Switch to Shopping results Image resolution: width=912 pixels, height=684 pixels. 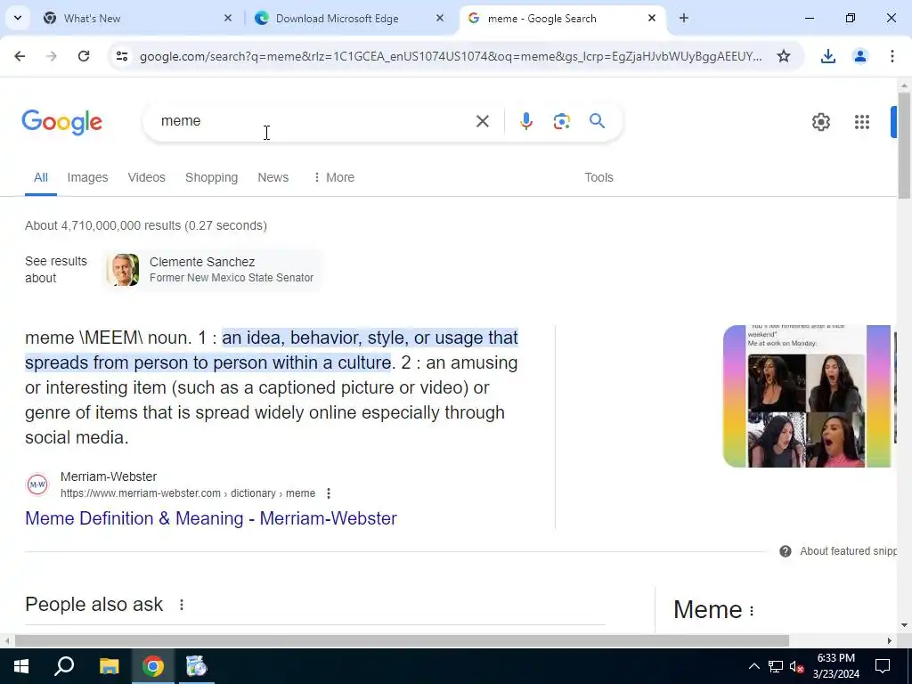[x=211, y=177]
